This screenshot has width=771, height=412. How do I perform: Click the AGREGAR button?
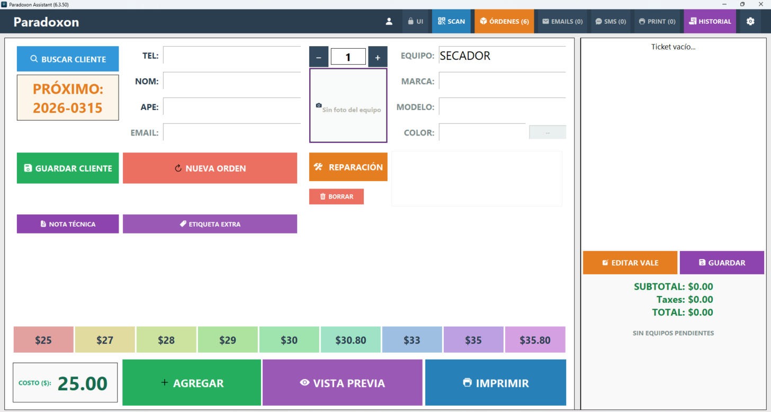(x=192, y=382)
